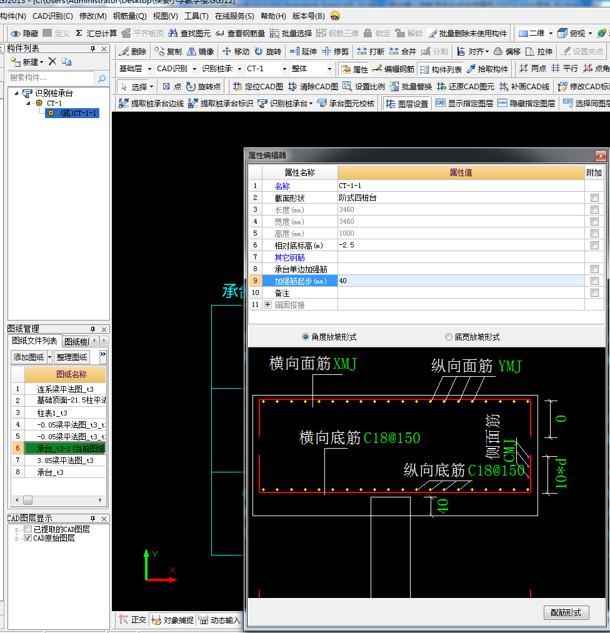Delete component with X icon in 构件列表
610x633 pixels.
click(x=52, y=61)
